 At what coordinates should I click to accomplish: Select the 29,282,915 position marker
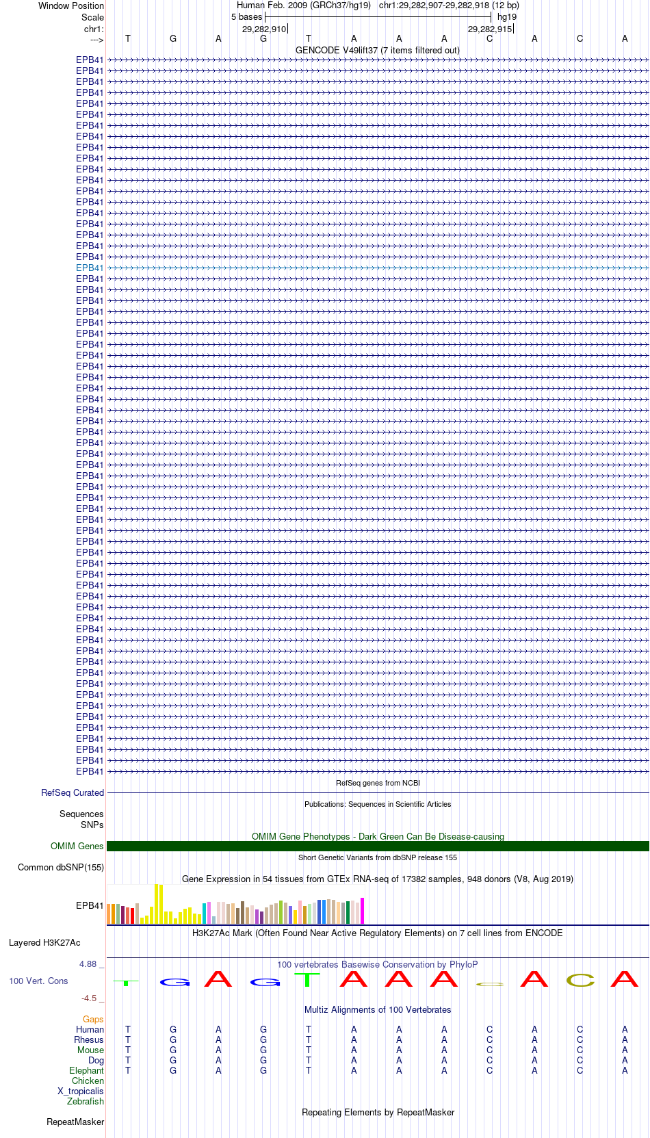[x=490, y=29]
